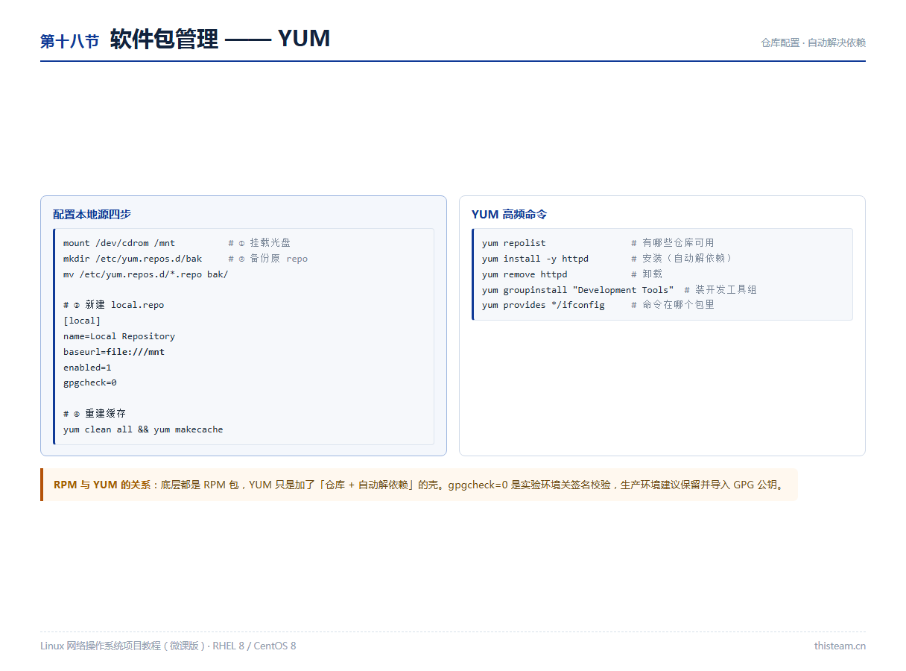Click the command yum remove httpd
Image resolution: width=906 pixels, height=671 pixels.
pyautogui.click(x=525, y=274)
